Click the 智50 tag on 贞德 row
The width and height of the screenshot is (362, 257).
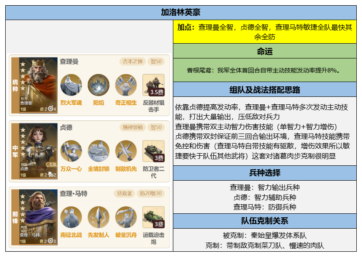point(156,127)
